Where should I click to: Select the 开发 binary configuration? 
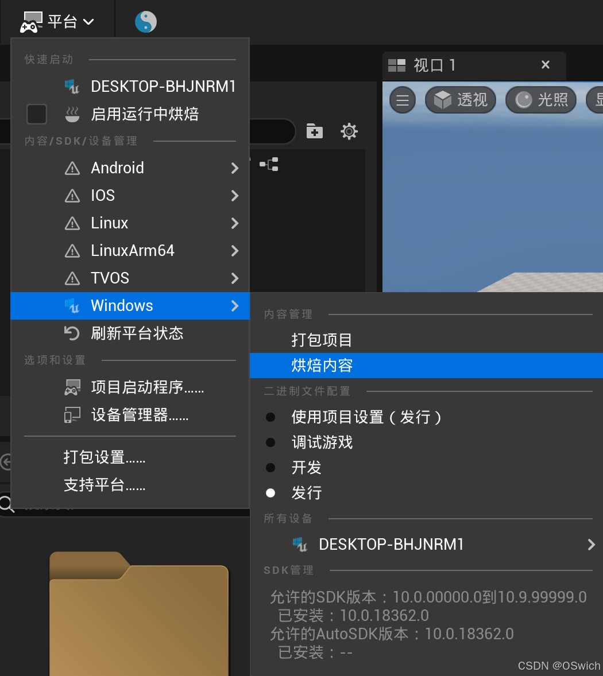pyautogui.click(x=426, y=468)
